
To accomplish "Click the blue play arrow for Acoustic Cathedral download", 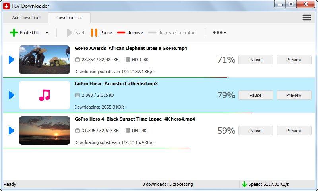I will 12,95.
